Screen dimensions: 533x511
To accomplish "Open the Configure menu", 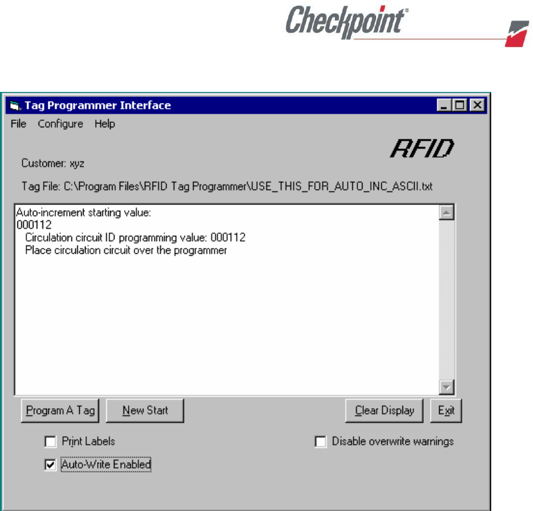I will coord(60,124).
